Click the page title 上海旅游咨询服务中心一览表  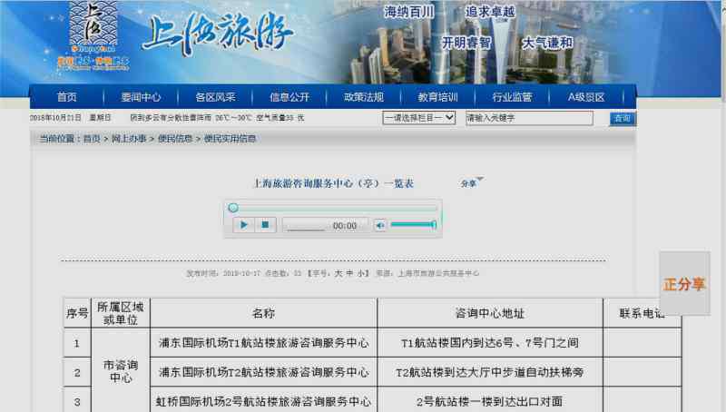point(333,183)
